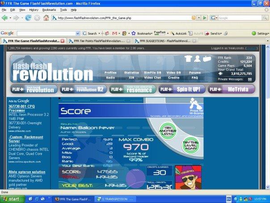Click the AutoLink toolbar item
The width and height of the screenshot is (270, 203).
(179, 34)
